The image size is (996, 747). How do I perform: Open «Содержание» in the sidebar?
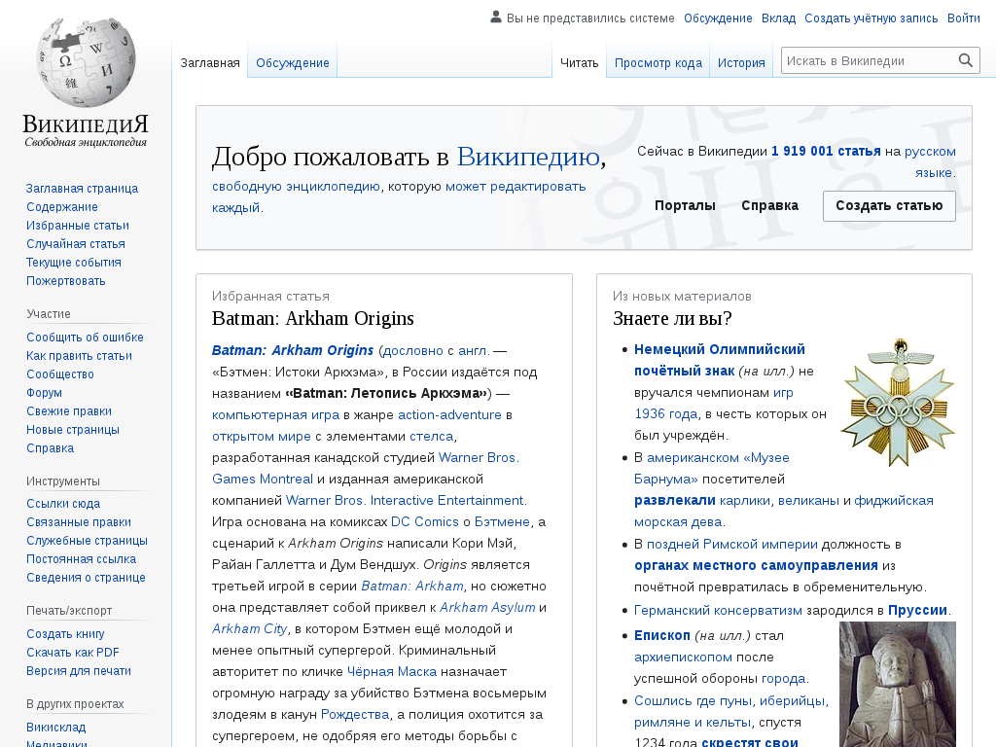click(62, 207)
